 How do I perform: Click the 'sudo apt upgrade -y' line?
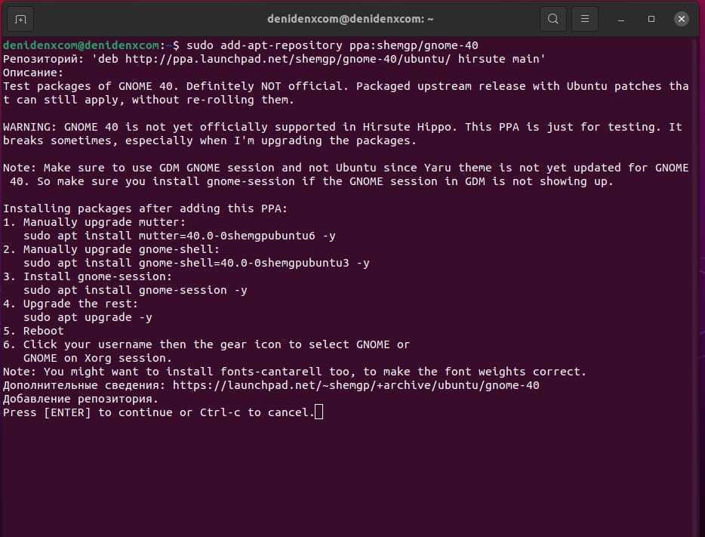pyautogui.click(x=88, y=317)
